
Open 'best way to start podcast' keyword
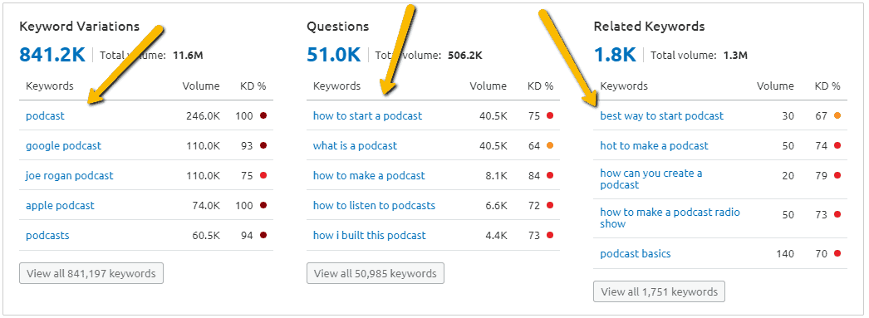[x=662, y=115]
